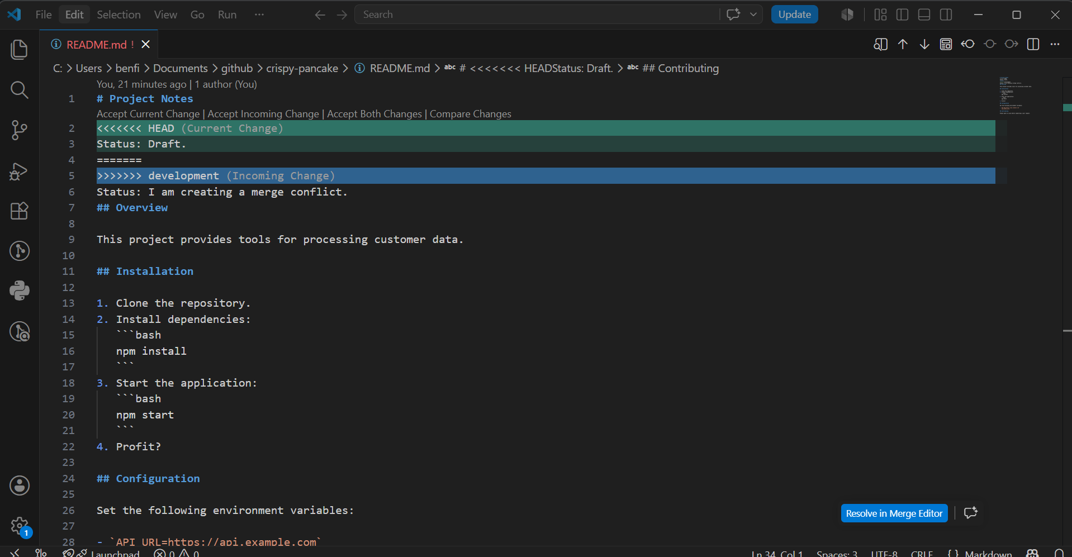
Task: Close the README.md tab
Action: pyautogui.click(x=146, y=44)
